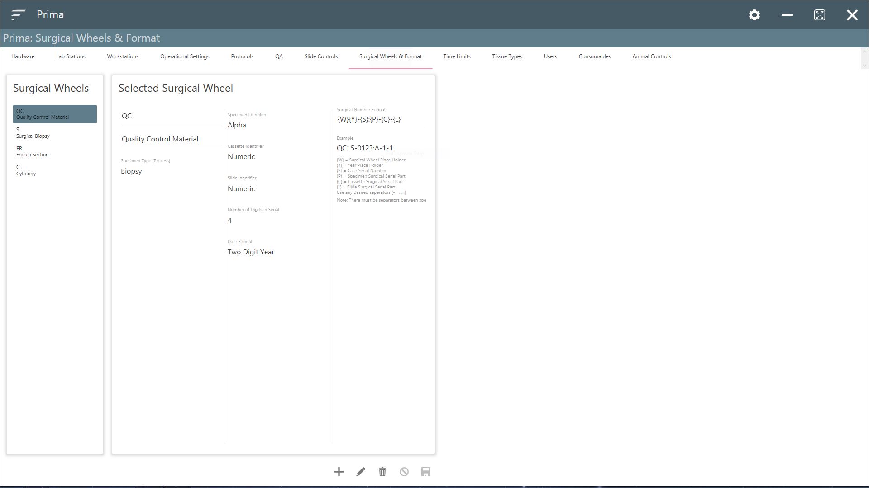869x488 pixels.
Task: Click the Selected Surgical Wheel heading
Action: pos(176,88)
